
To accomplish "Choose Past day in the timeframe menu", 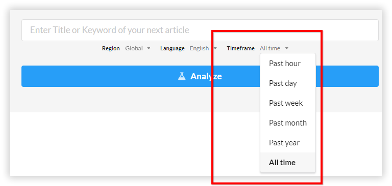I will click(x=288, y=83).
